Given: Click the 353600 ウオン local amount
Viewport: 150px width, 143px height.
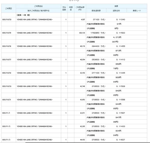Looking at the screenshot, I should [x=98, y=60].
